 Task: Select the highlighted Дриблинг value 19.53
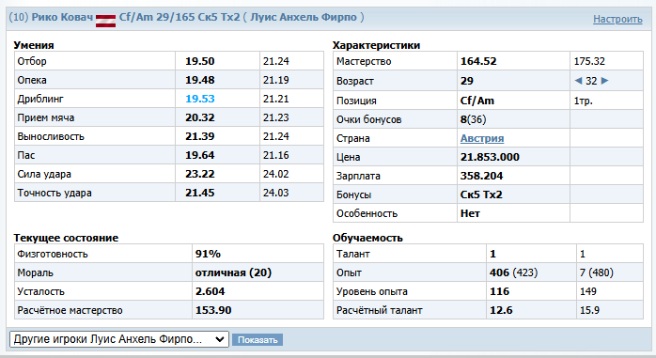pyautogui.click(x=199, y=99)
